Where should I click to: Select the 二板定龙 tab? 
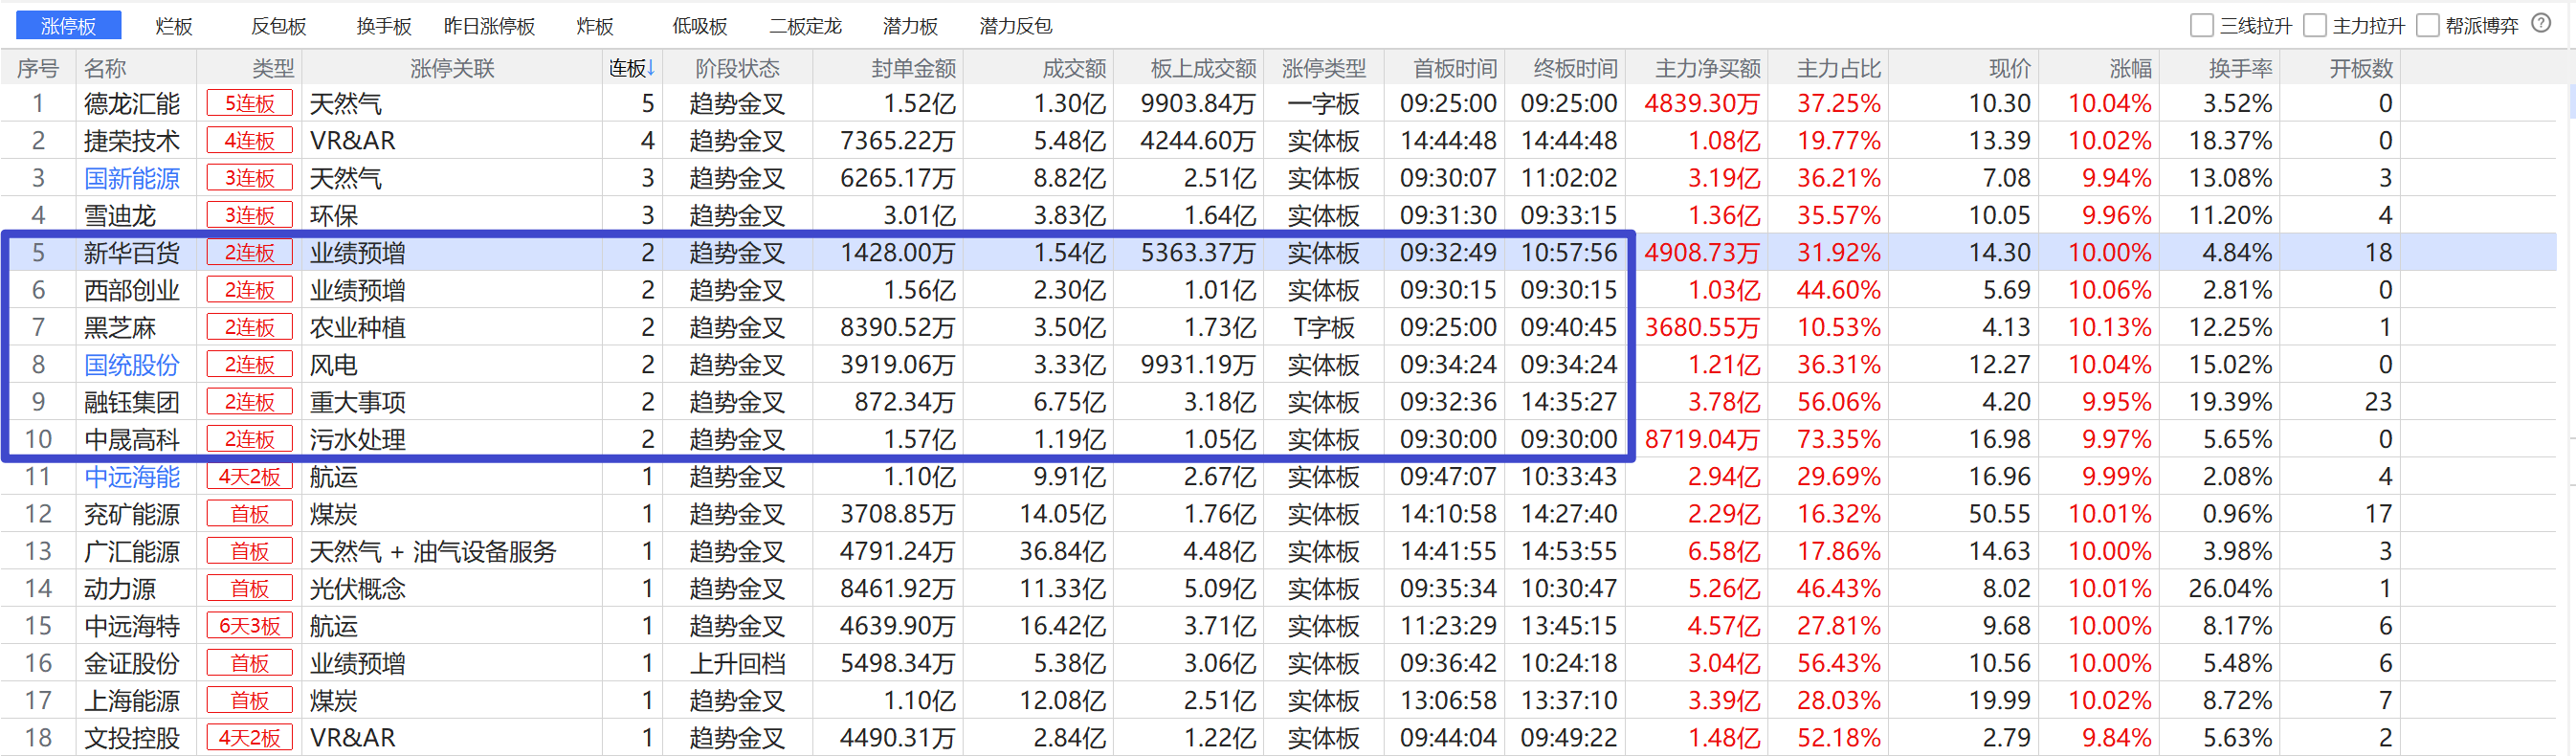point(805,26)
